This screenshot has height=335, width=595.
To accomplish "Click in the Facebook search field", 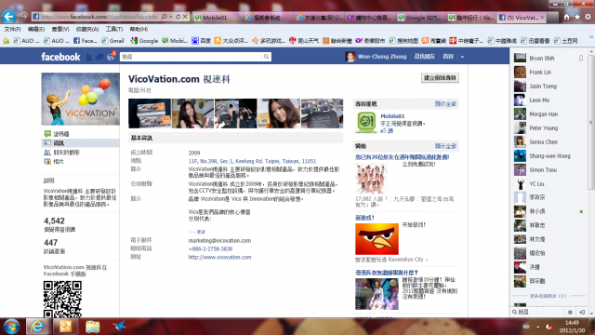I will click(191, 57).
